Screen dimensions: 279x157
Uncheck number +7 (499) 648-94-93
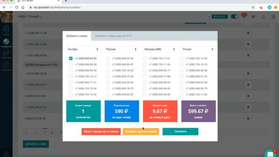[x=71, y=58]
